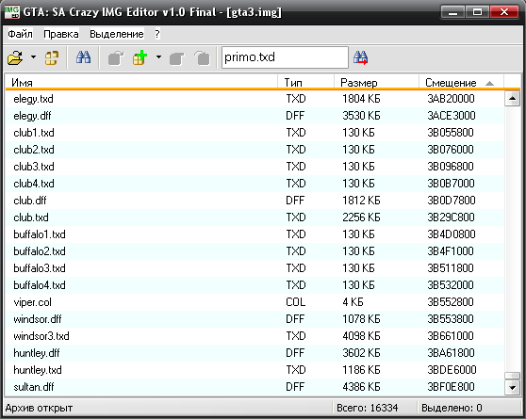Select the club.txd file
Viewport: 526px width, 419px height.
(255, 218)
